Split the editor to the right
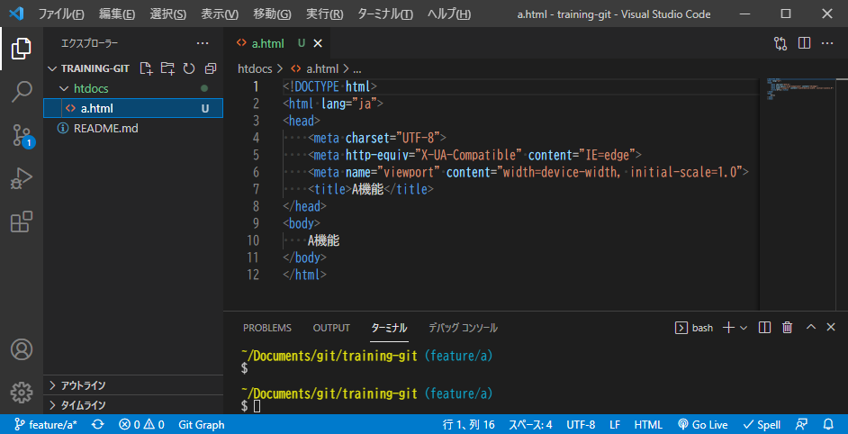The height and width of the screenshot is (434, 848). (804, 43)
